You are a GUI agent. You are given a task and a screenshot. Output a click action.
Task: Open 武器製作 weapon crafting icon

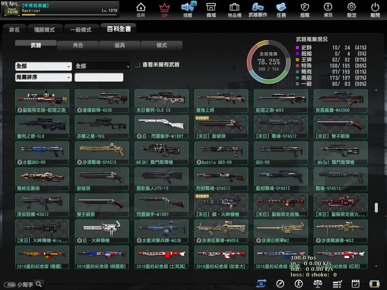[258, 9]
